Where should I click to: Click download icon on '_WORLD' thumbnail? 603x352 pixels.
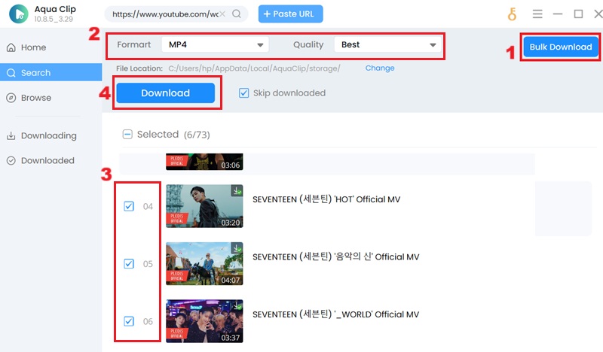(237, 306)
